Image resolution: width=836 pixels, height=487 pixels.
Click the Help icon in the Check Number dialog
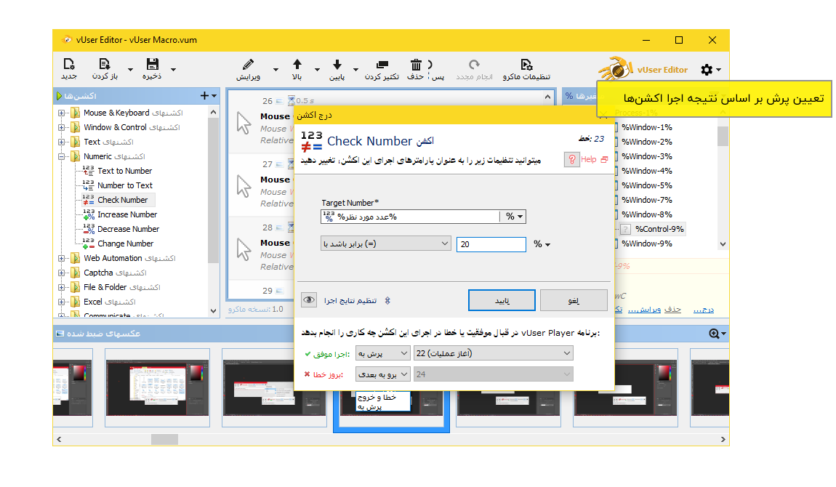click(574, 159)
